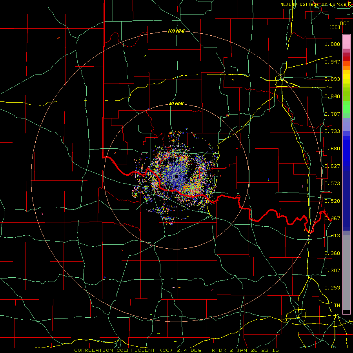The width and height of the screenshot is (353, 353).
Task: Click the 0.733 scale value
Action: 332,131
